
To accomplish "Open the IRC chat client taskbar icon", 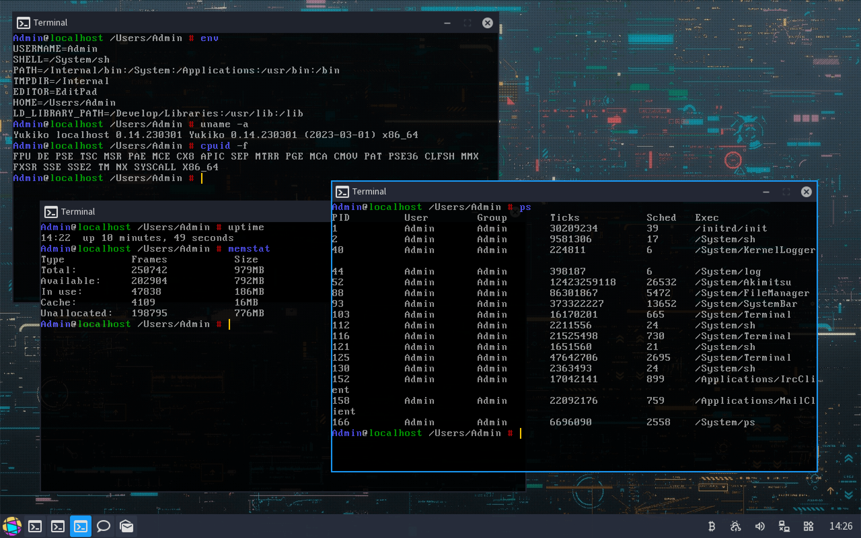I will pos(104,526).
